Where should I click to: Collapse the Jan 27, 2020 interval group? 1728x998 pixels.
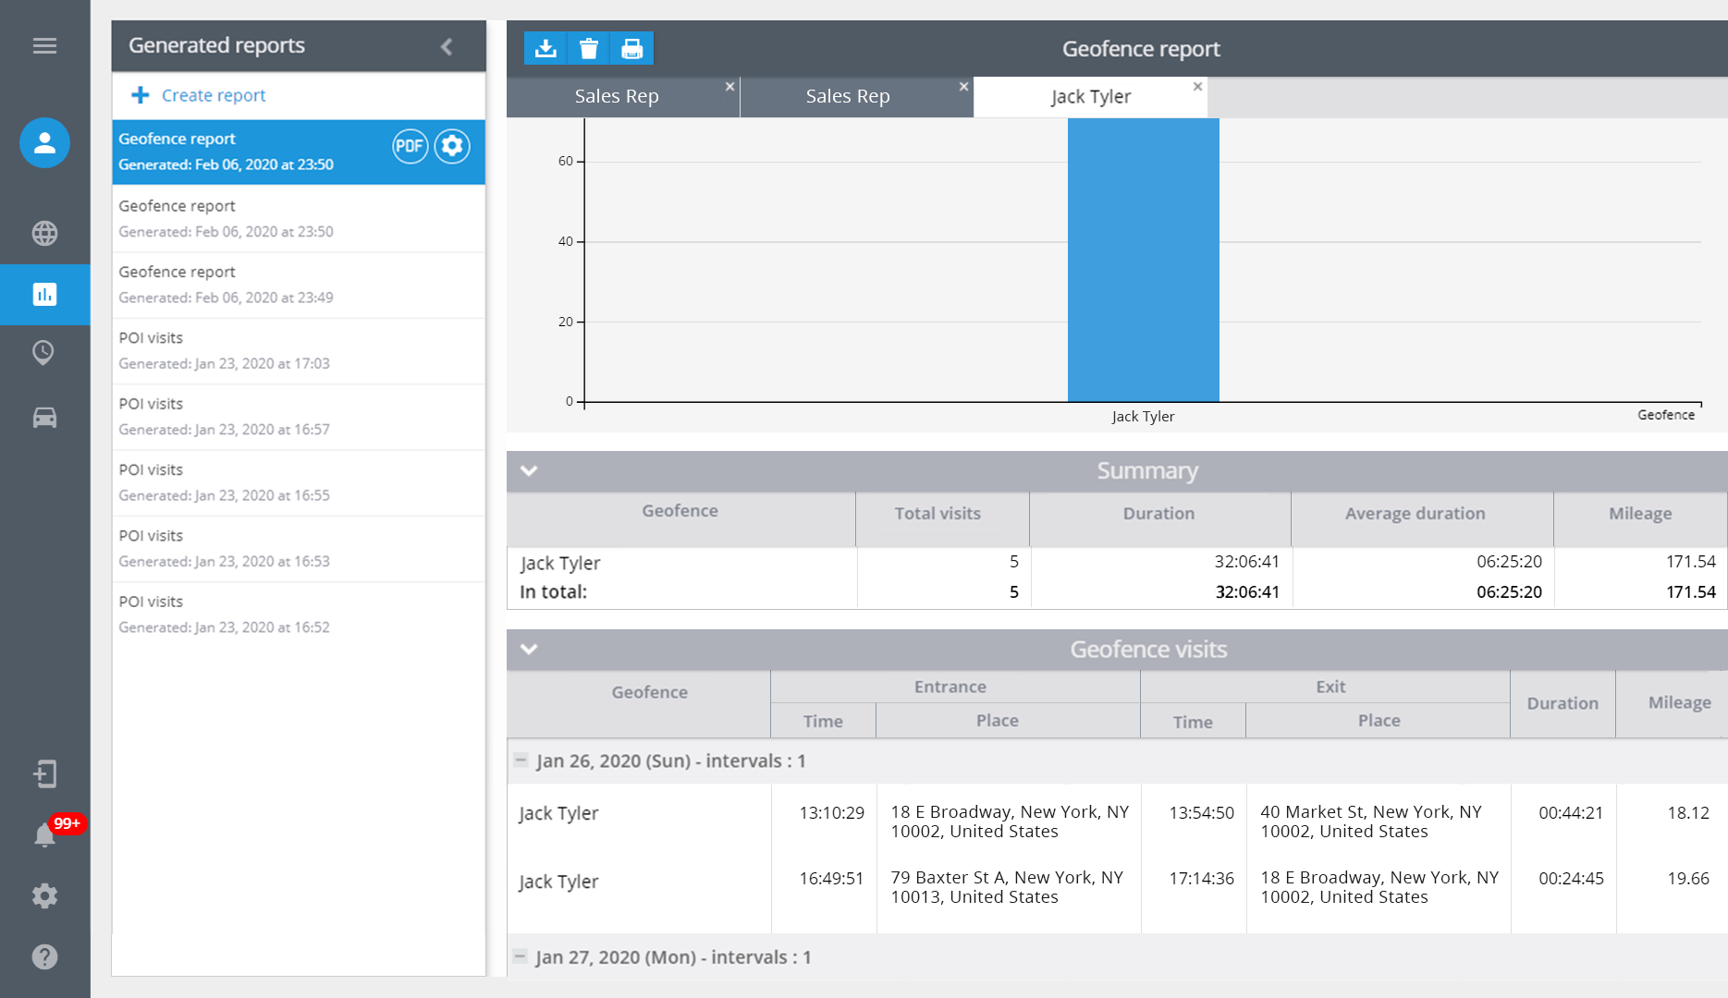click(521, 957)
